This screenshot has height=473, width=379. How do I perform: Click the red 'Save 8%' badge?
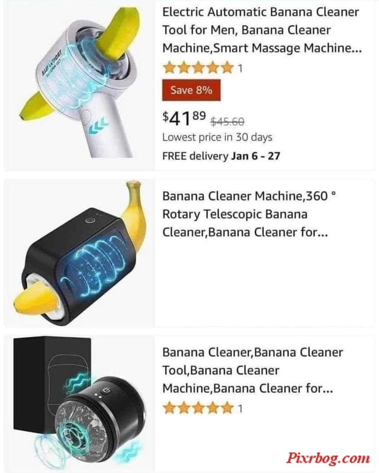[191, 90]
